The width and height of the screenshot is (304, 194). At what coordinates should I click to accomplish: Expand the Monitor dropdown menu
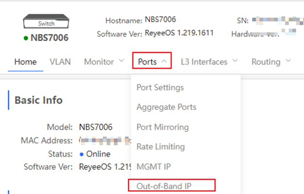click(x=104, y=62)
